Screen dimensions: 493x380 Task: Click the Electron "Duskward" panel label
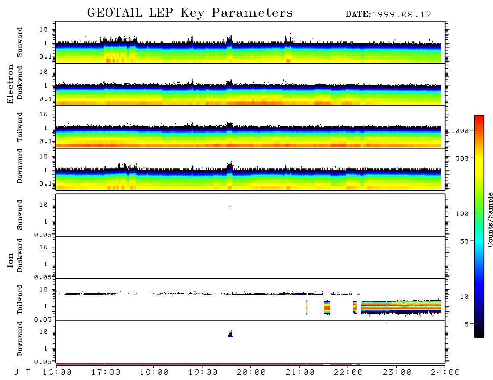tap(20, 83)
